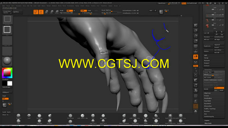Click the SwitchColor button
228x128 pixels.
(7, 87)
